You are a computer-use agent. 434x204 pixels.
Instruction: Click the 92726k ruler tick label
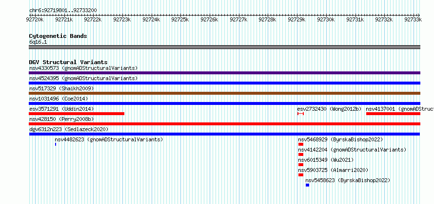click(x=209, y=19)
